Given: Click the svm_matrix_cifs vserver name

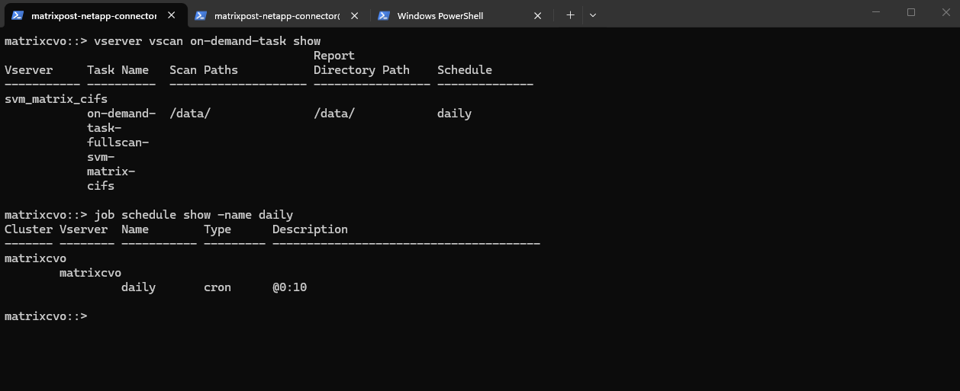Looking at the screenshot, I should click(56, 99).
